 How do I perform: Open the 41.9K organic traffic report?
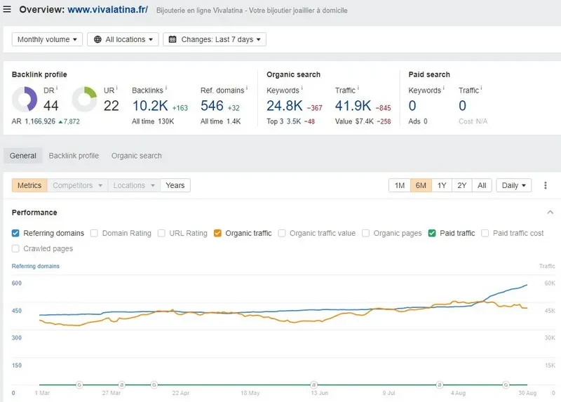[x=353, y=106]
